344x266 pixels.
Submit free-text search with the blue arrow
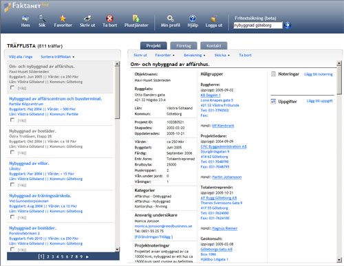288,25
